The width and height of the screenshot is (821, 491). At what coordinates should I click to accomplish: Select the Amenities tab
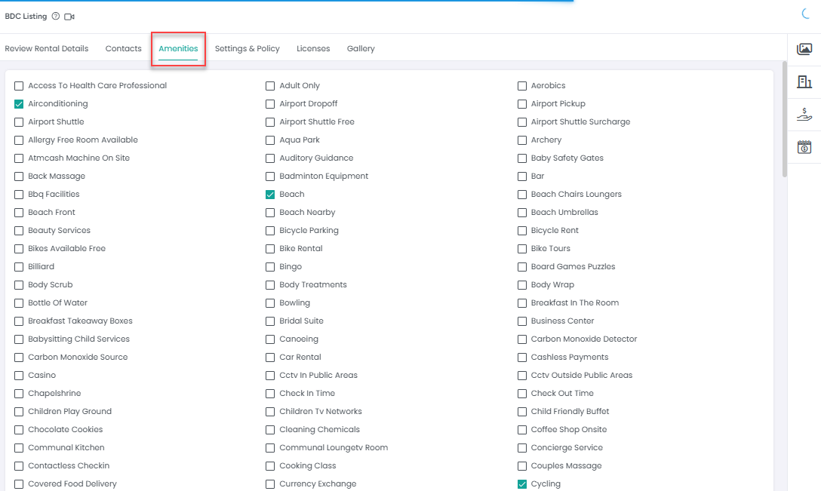pos(178,49)
